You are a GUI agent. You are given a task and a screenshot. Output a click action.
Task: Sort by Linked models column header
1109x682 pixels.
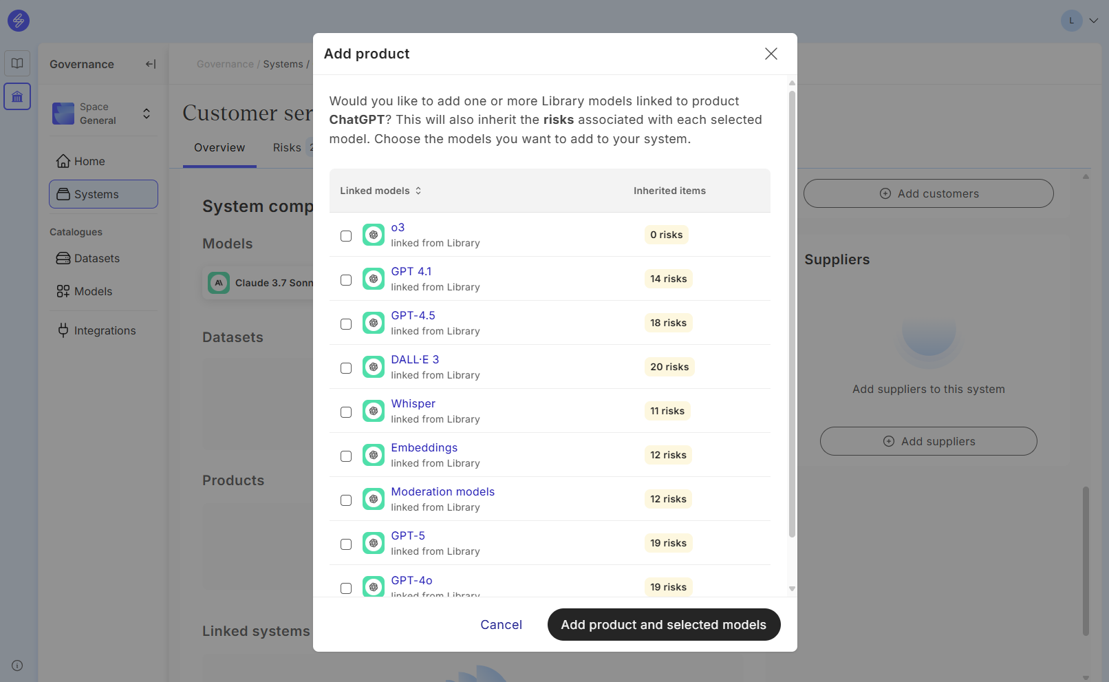tap(380, 191)
